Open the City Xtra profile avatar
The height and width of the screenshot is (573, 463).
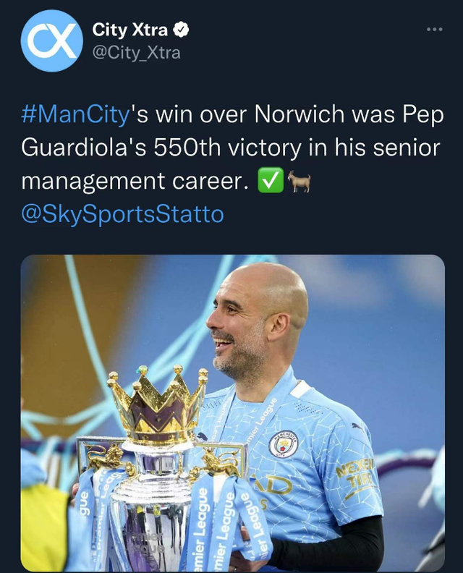coord(51,41)
